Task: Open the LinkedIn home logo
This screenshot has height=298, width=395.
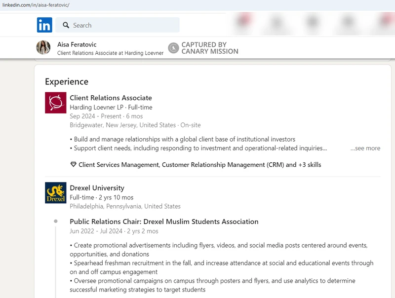Action: coord(44,25)
